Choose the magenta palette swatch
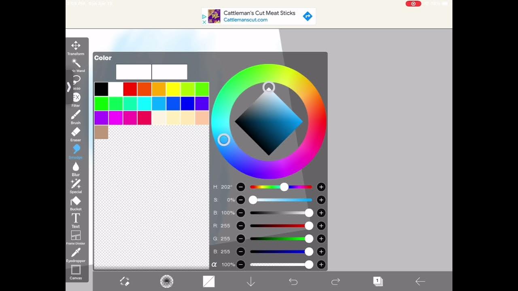 pos(116,118)
